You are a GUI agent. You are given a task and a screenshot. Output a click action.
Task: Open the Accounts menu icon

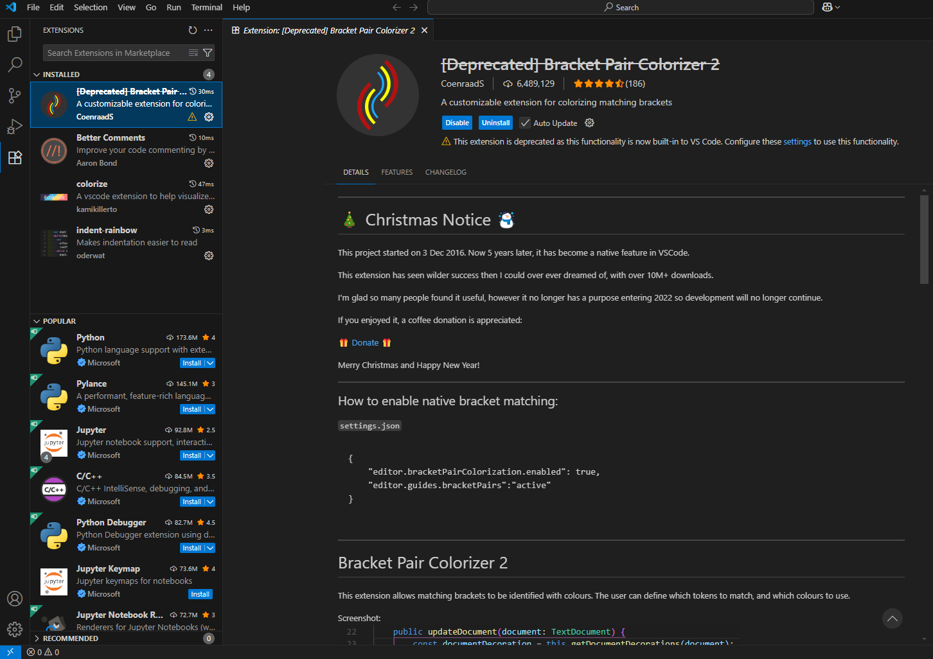coord(15,599)
